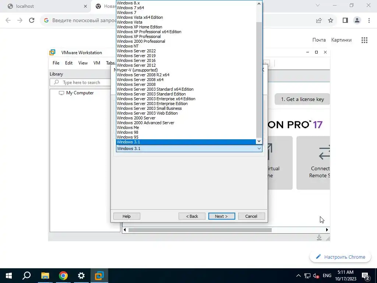Open the Google apps grid
Image resolution: width=377 pixels, height=283 pixels.
point(364,40)
